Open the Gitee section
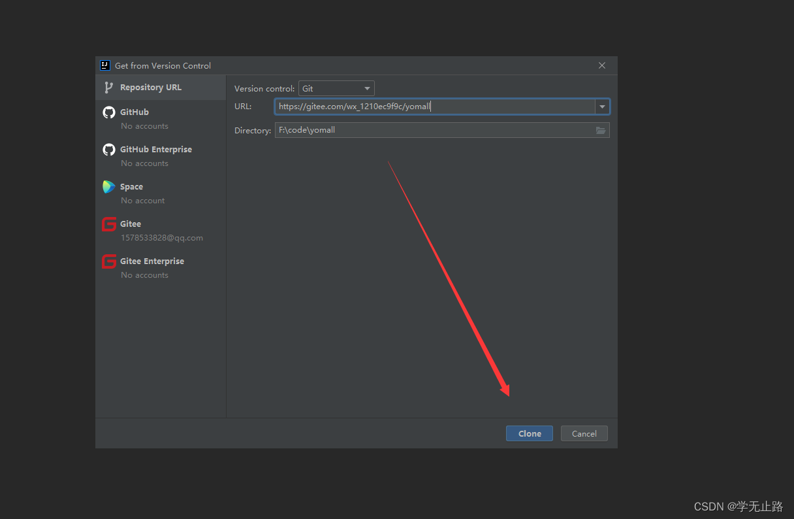The height and width of the screenshot is (519, 794). pos(161,230)
